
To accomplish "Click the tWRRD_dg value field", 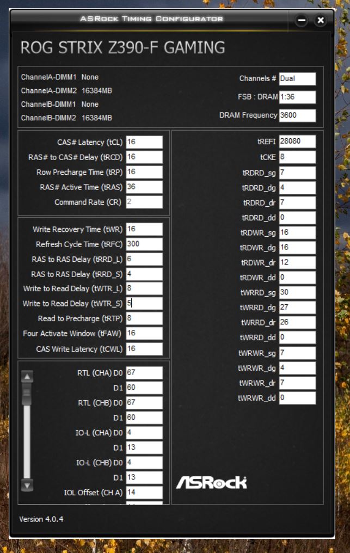I will (297, 308).
